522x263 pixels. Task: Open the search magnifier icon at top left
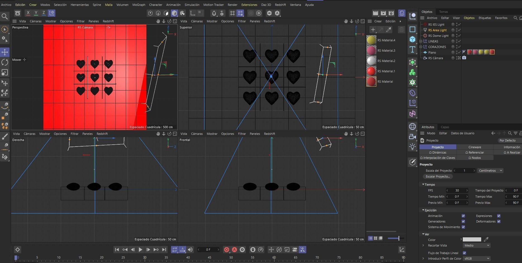click(x=4, y=16)
